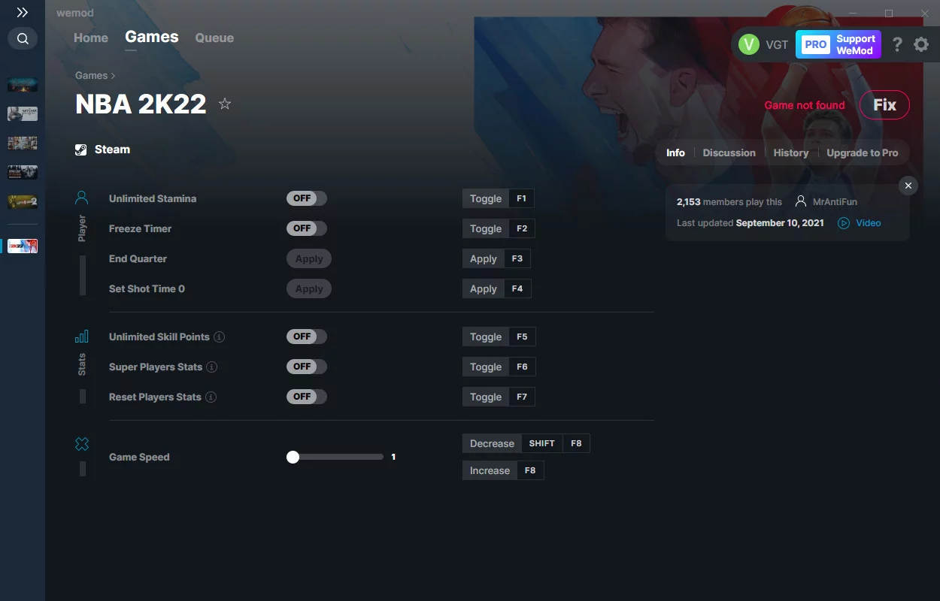Click the game speed category icon
Image resolution: width=940 pixels, height=601 pixels.
(x=82, y=445)
